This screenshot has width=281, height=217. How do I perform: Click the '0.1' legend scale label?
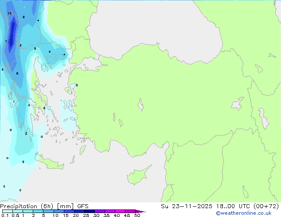tap(5, 215)
